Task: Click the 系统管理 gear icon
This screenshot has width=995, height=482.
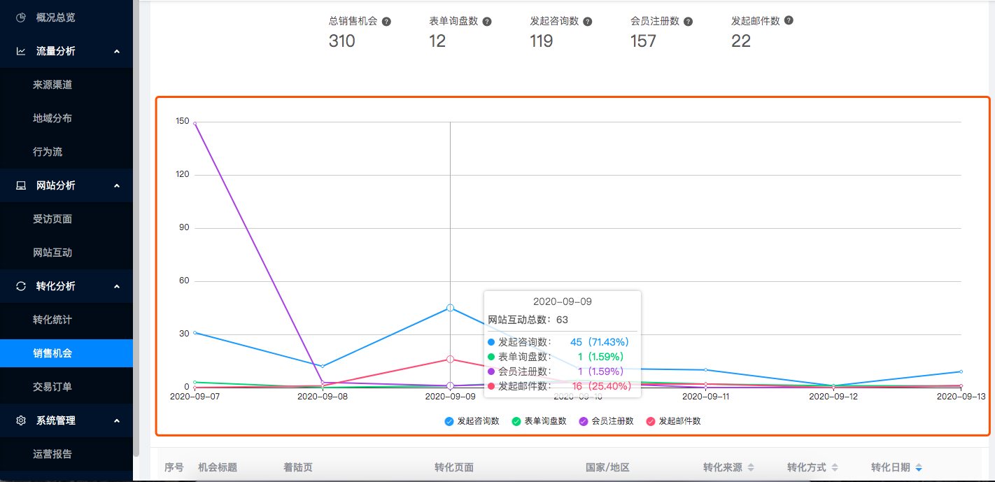Action: coord(21,420)
